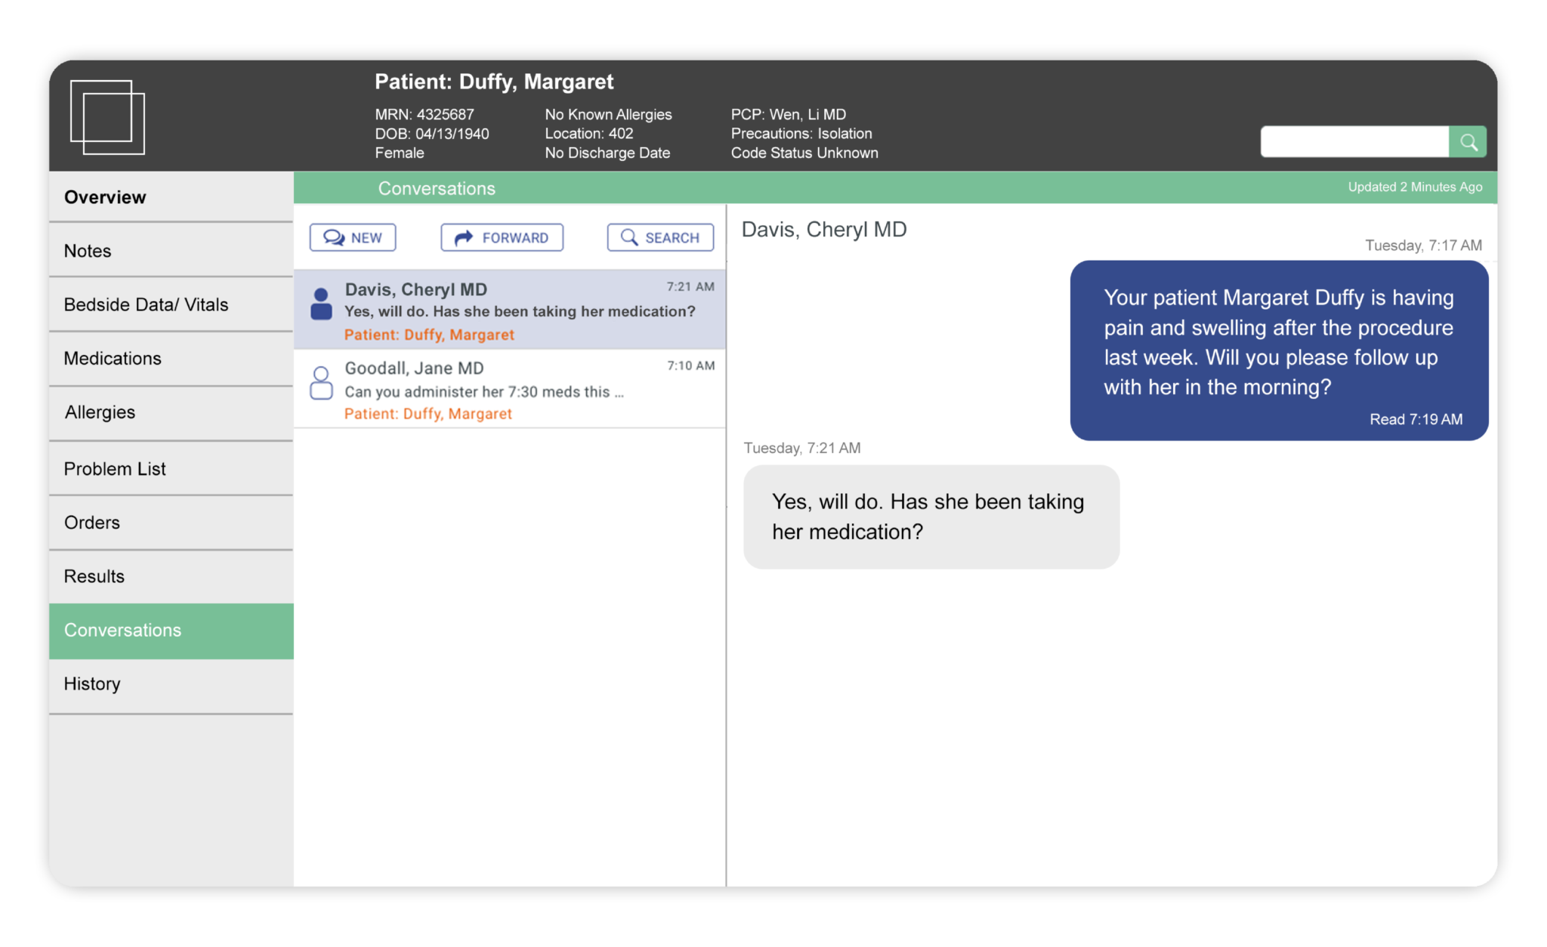Click the 7:10 AM timestamp in conversation list
1547x947 pixels.
click(690, 366)
